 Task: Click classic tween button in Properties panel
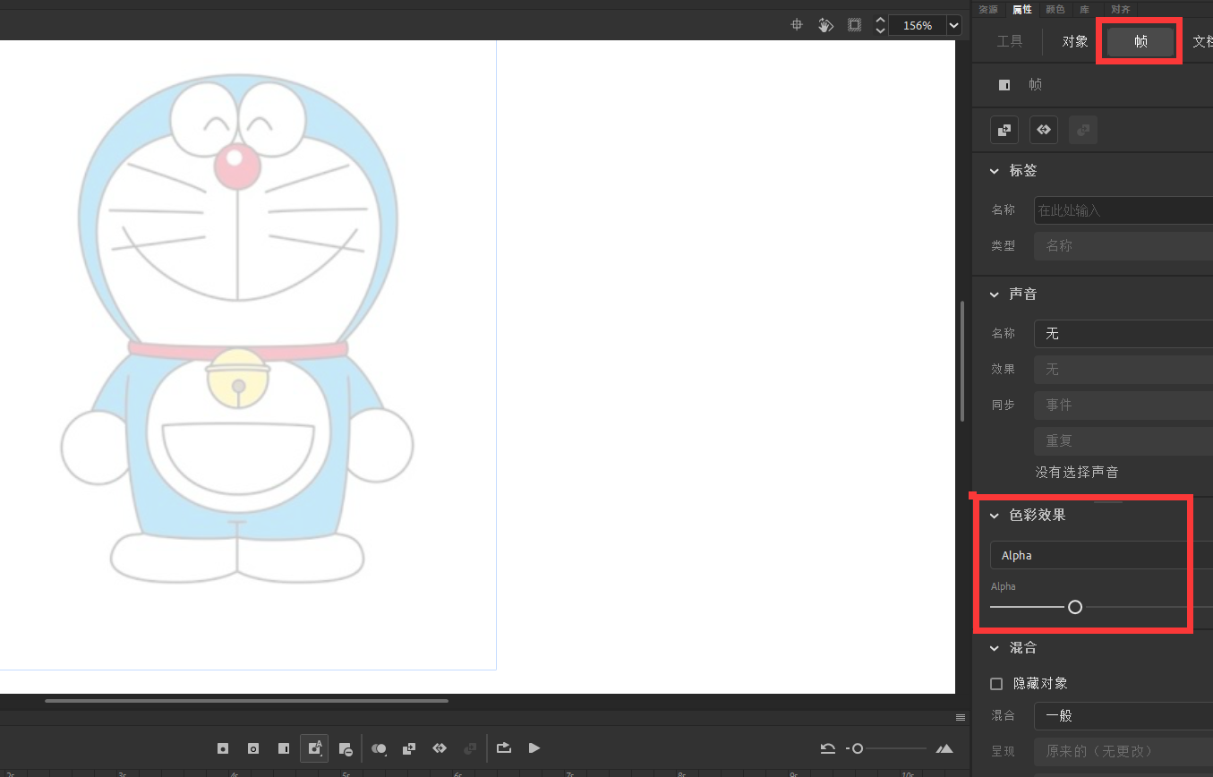pyautogui.click(x=1004, y=130)
